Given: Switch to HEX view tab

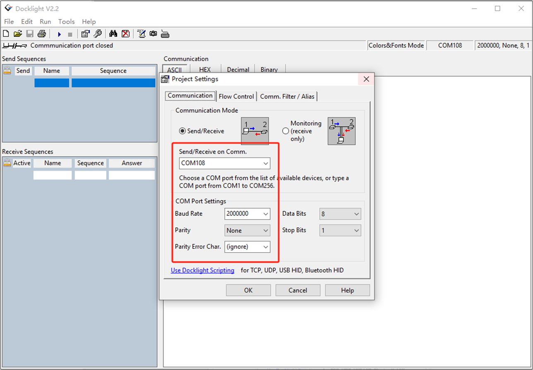Looking at the screenshot, I should (x=205, y=69).
